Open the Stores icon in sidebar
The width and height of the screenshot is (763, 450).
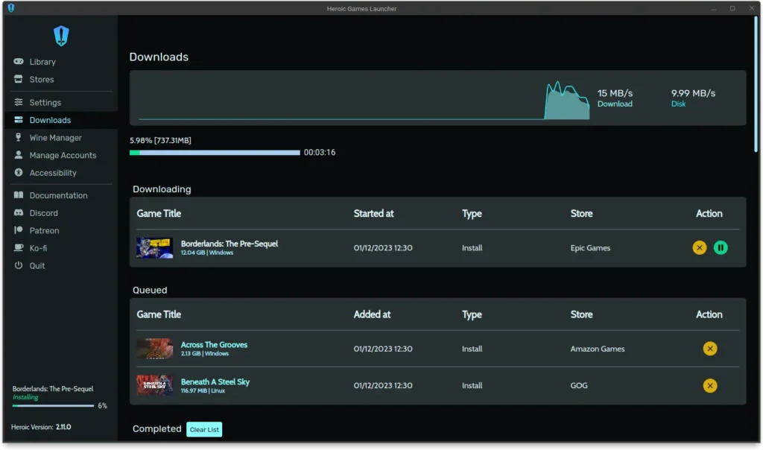pos(19,80)
